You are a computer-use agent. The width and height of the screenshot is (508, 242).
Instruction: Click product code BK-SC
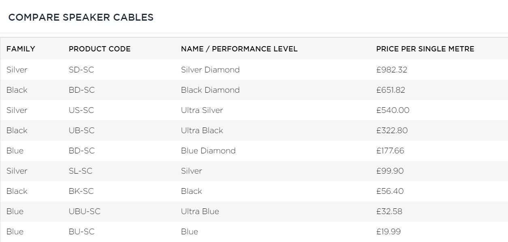[x=81, y=191]
